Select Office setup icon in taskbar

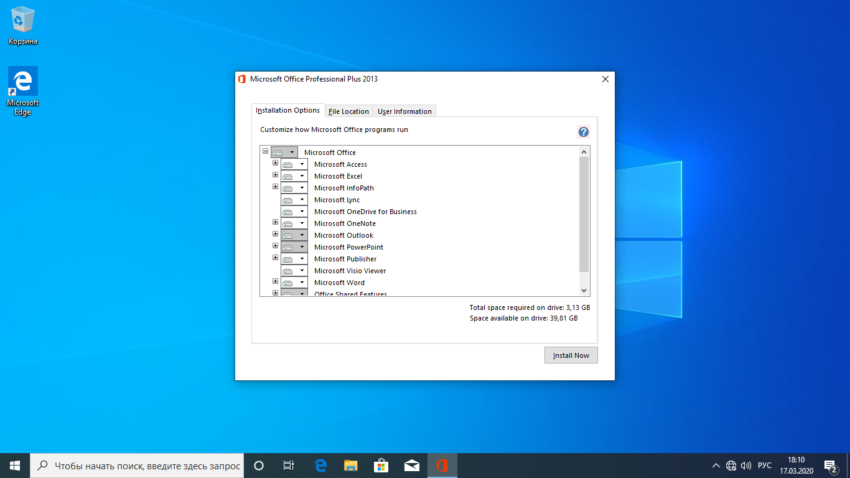click(442, 466)
